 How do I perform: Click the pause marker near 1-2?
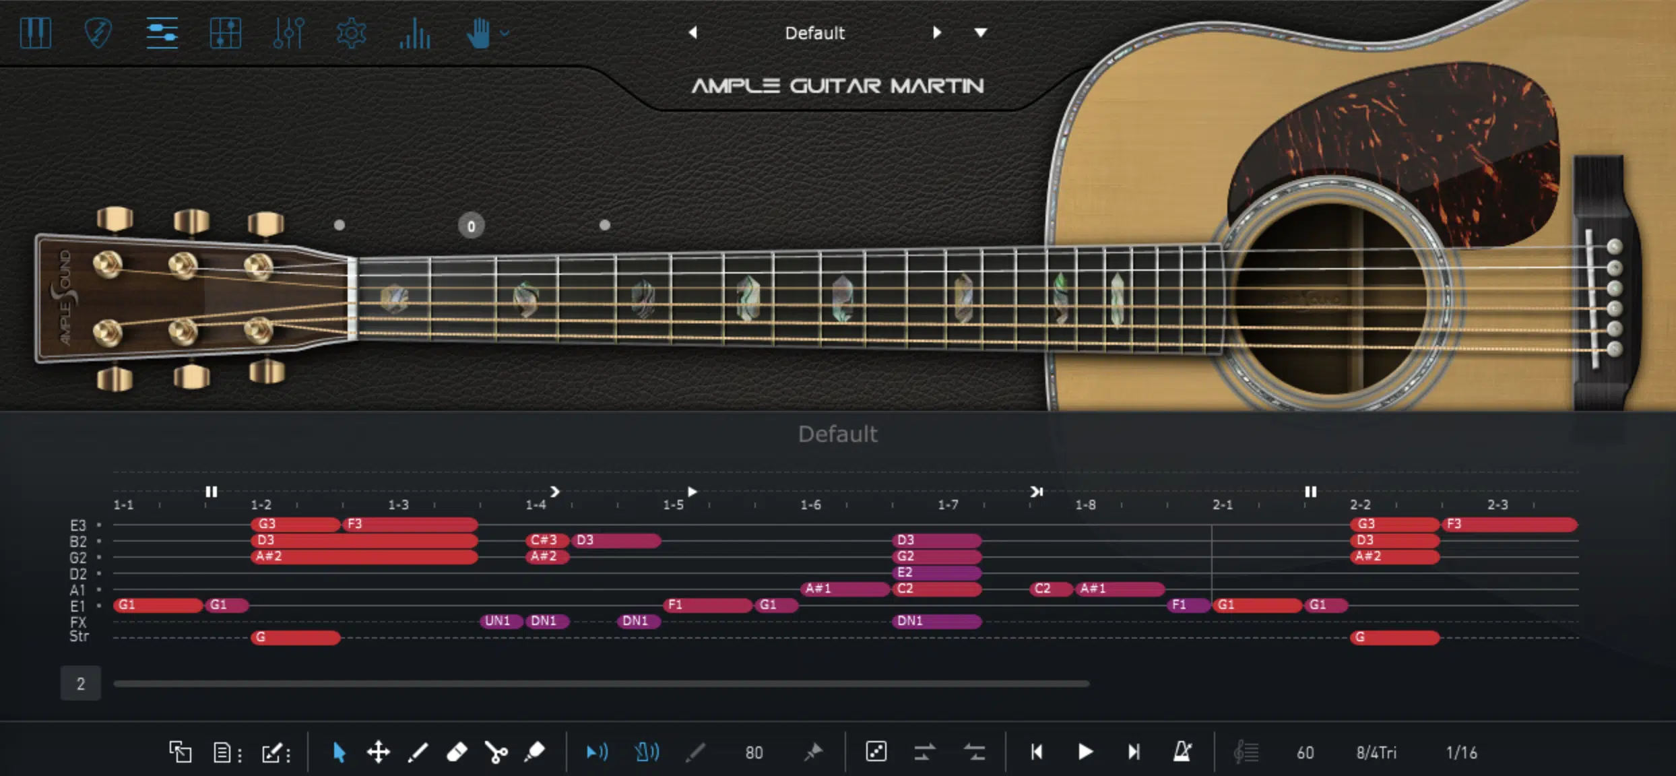pyautogui.click(x=211, y=492)
